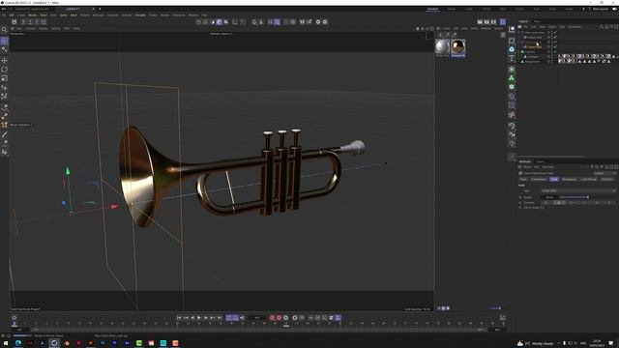Open Microsoft Edge from the taskbar

[x=18, y=343]
